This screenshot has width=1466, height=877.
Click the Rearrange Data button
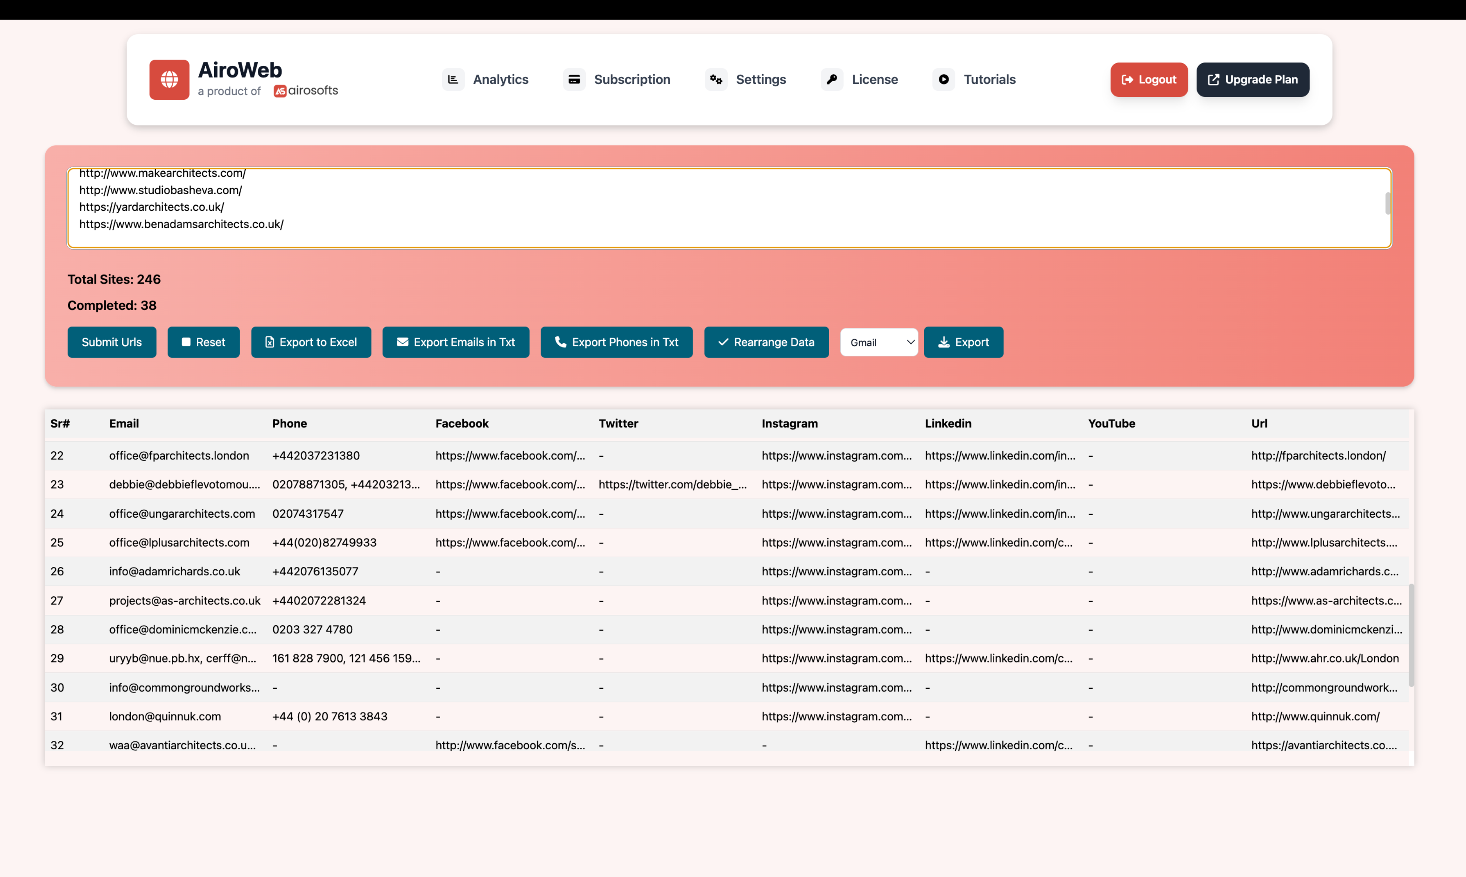pos(766,342)
